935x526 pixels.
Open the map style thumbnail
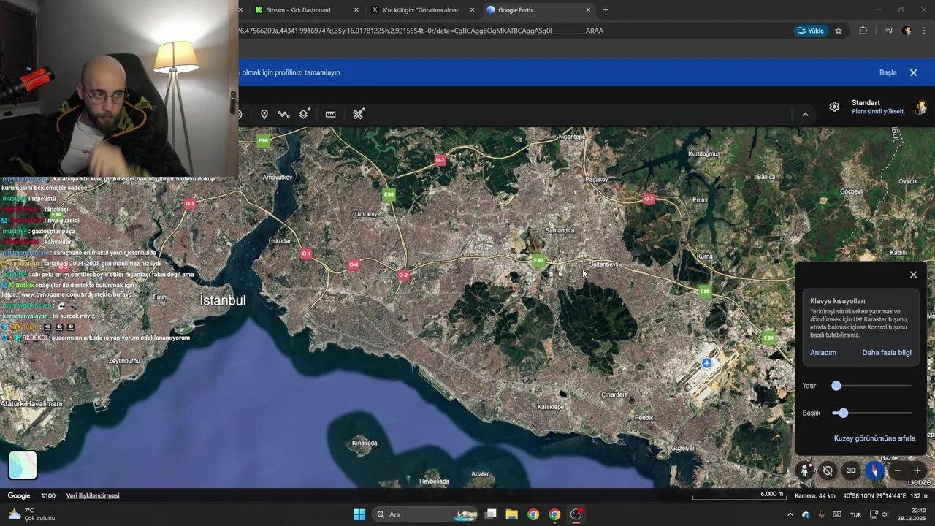coord(23,465)
